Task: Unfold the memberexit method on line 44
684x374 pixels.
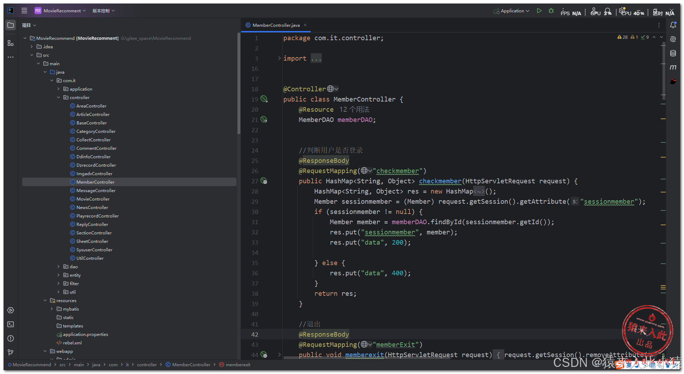Action: tap(279, 355)
